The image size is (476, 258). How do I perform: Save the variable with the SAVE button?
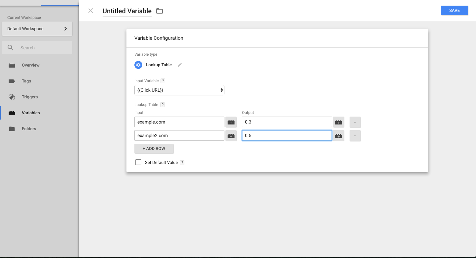pyautogui.click(x=454, y=11)
